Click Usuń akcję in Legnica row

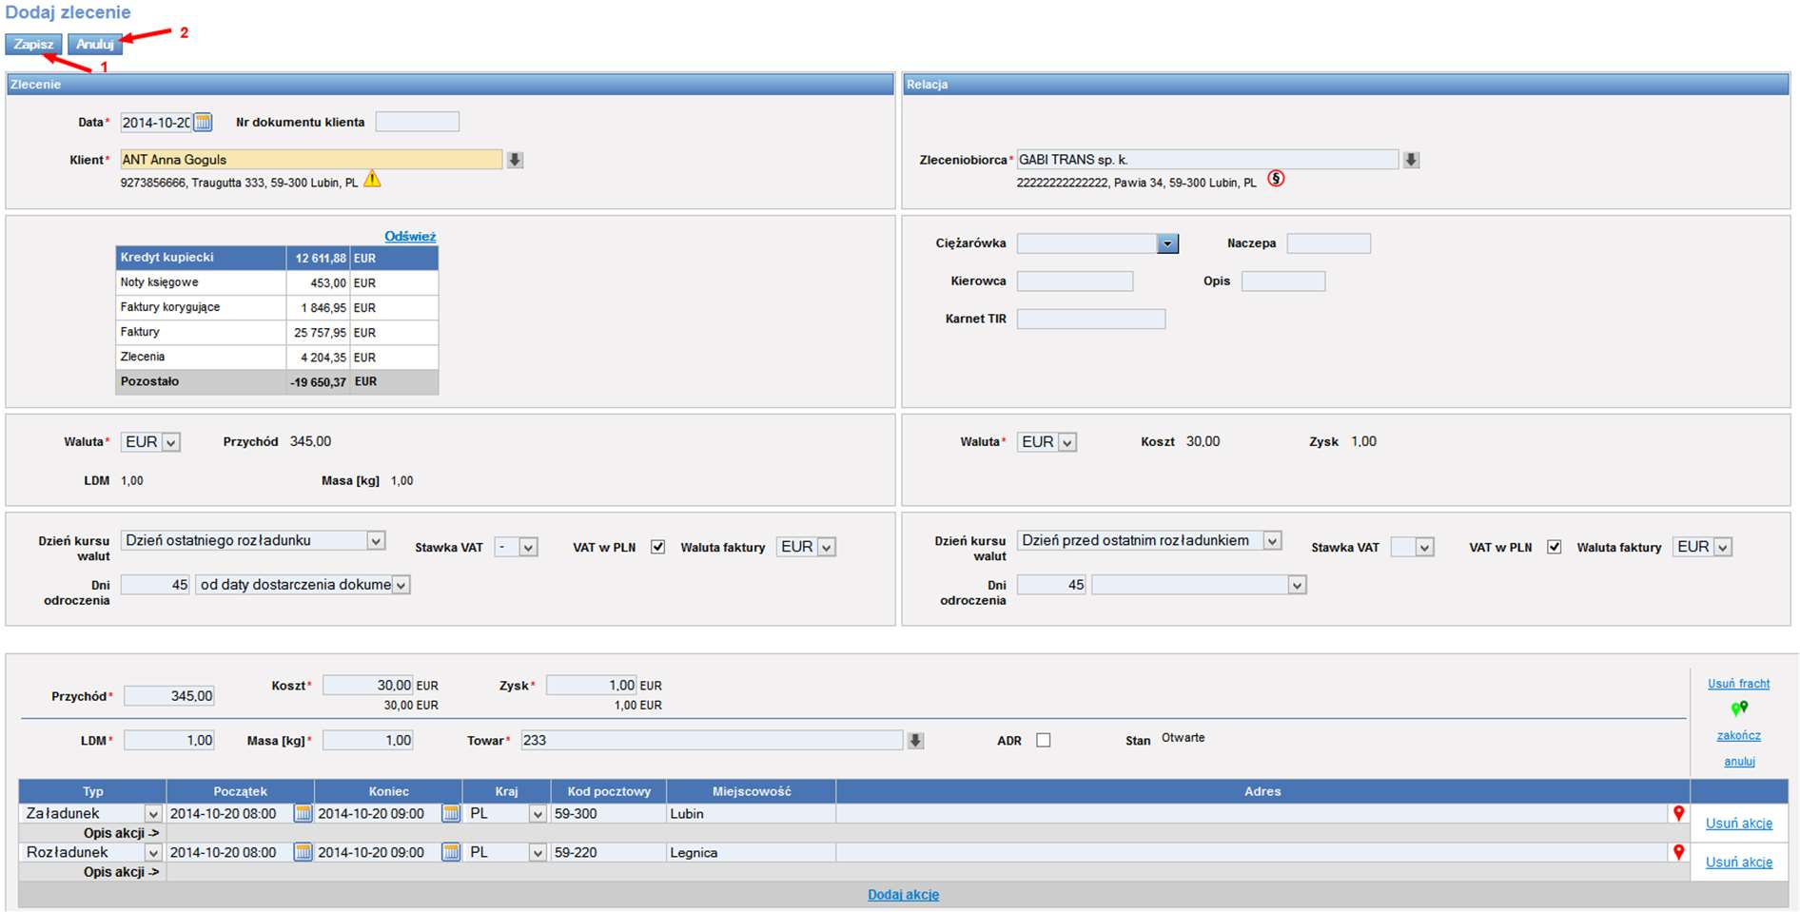(1738, 862)
